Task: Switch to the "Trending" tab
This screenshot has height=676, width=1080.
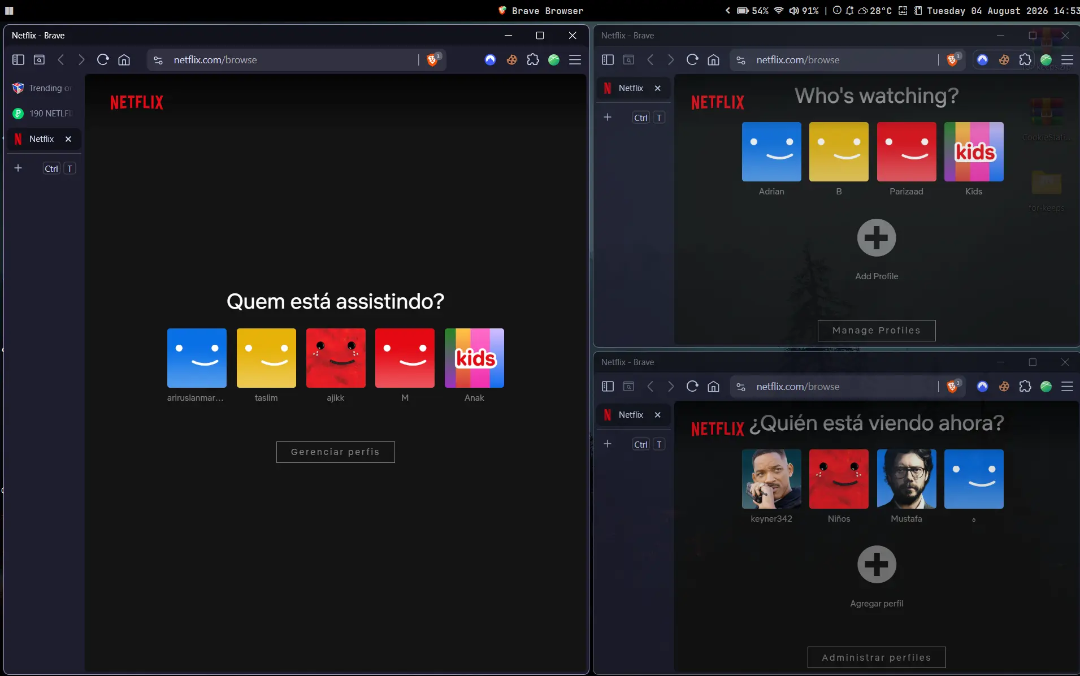Action: 44,88
